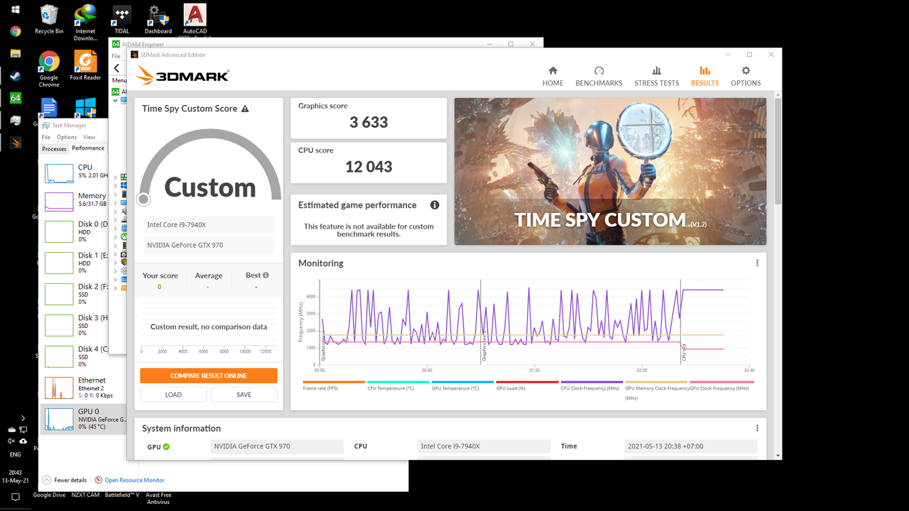Open the Dashboard desktop shortcut
909x511 pixels.
point(158,19)
